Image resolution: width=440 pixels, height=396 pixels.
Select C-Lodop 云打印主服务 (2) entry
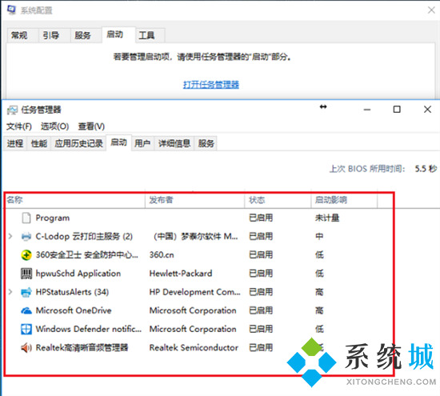84,236
